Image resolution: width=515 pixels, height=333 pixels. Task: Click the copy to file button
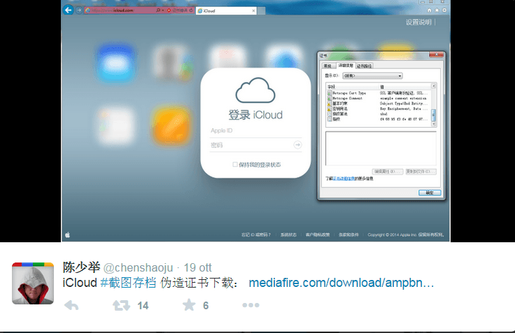point(421,172)
